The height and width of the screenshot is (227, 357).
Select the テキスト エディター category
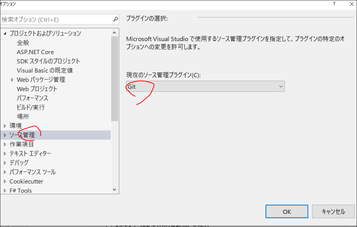30,154
